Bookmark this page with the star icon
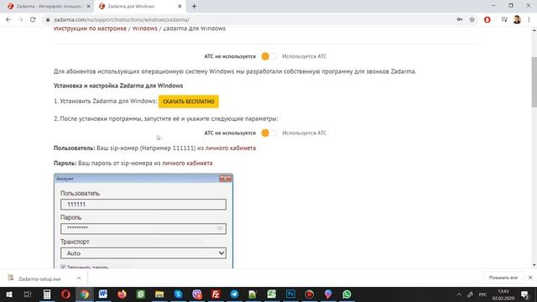The height and width of the screenshot is (302, 537). click(472, 19)
